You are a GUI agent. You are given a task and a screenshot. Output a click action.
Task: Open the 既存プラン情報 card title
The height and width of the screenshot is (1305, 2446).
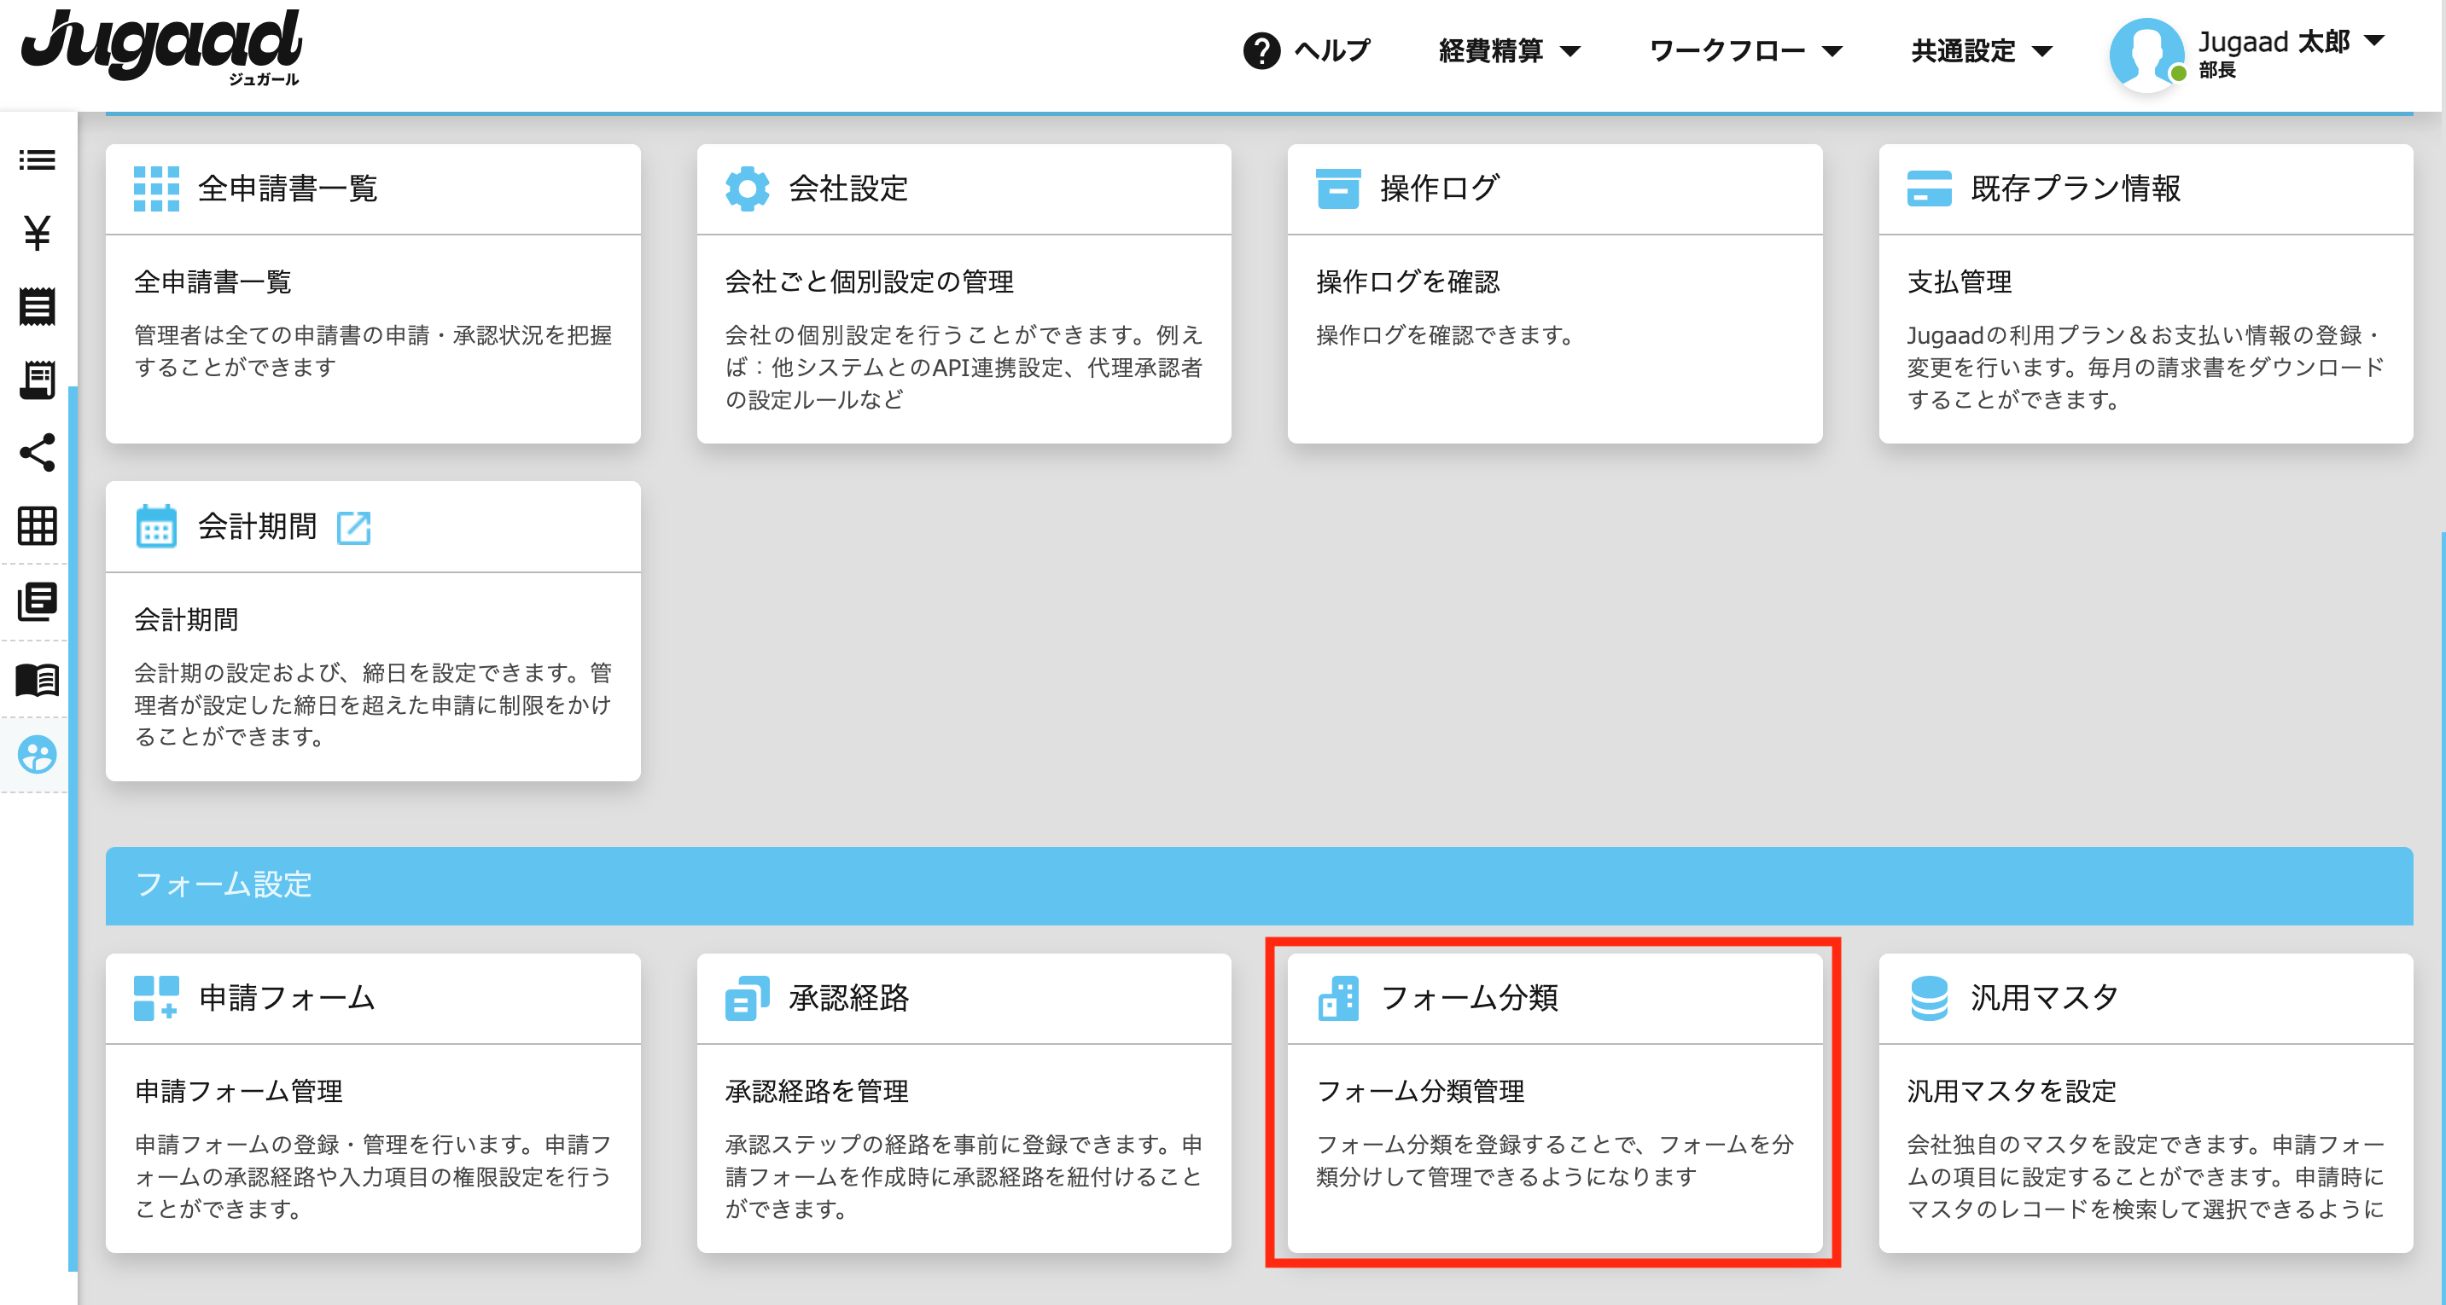click(x=2075, y=188)
